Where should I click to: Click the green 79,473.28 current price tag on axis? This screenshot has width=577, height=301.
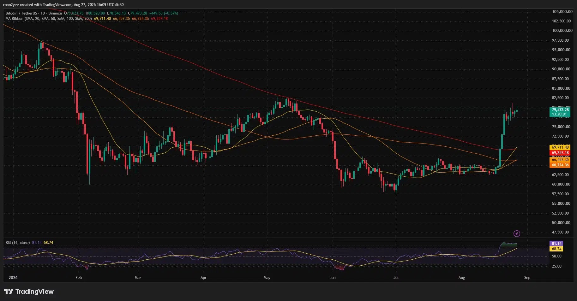pyautogui.click(x=560, y=112)
